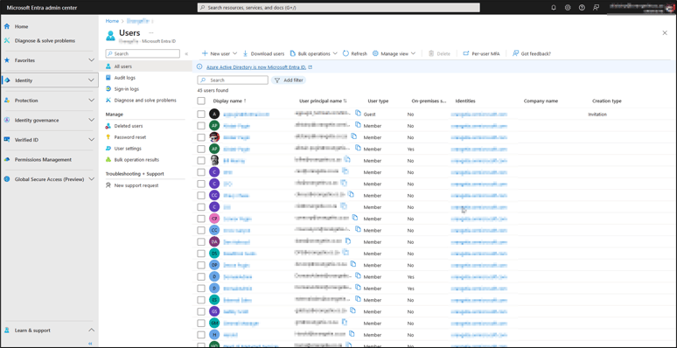The width and height of the screenshot is (677, 348).
Task: Open the New user dropdown
Action: pyautogui.click(x=220, y=53)
